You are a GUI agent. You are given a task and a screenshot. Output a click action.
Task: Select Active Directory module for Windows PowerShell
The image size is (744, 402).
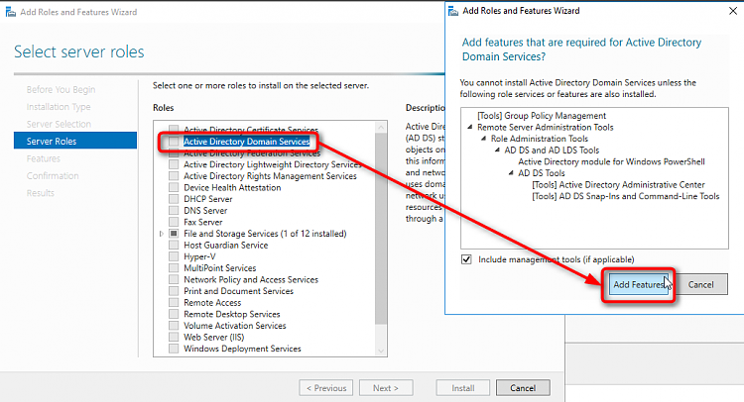611,161
